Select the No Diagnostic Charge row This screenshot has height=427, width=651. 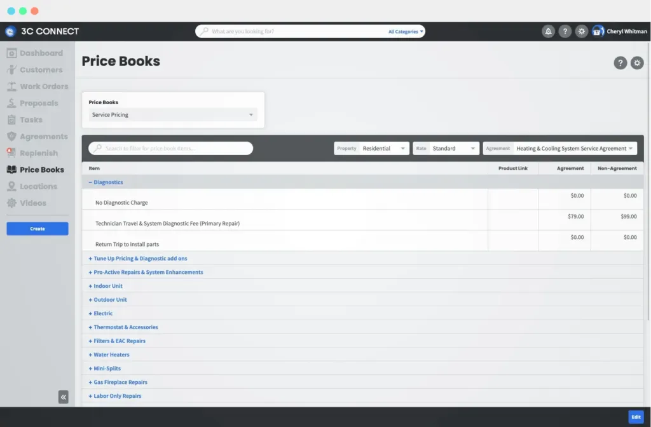(362, 199)
